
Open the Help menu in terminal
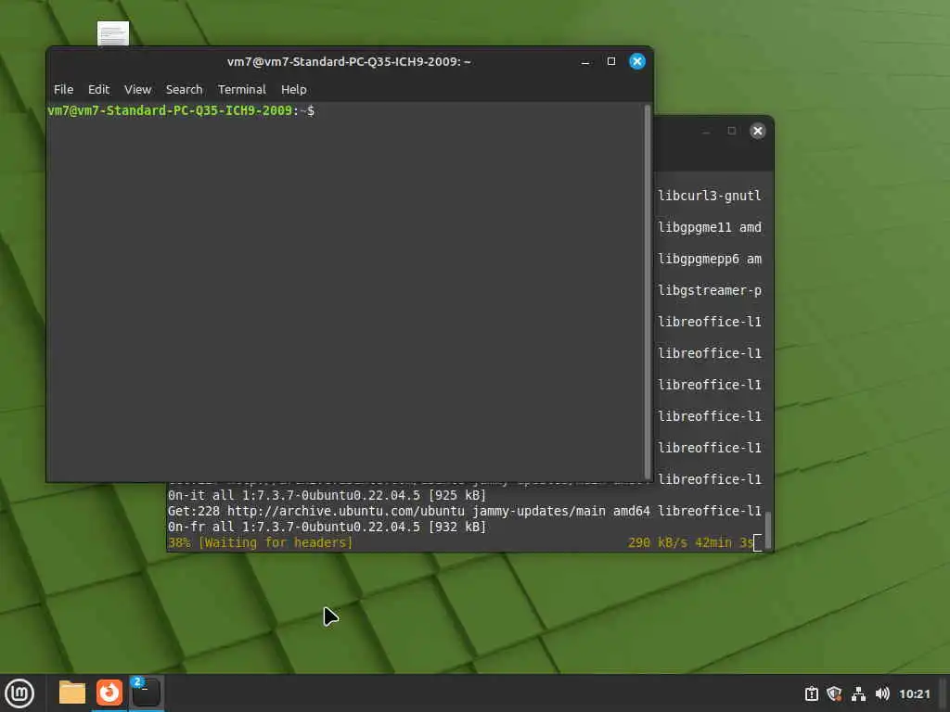[x=294, y=90]
